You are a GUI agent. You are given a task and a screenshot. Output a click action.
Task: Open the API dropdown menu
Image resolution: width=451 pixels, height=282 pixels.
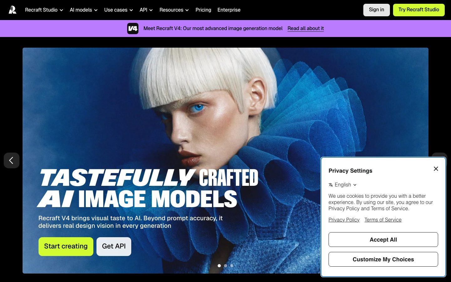(146, 10)
